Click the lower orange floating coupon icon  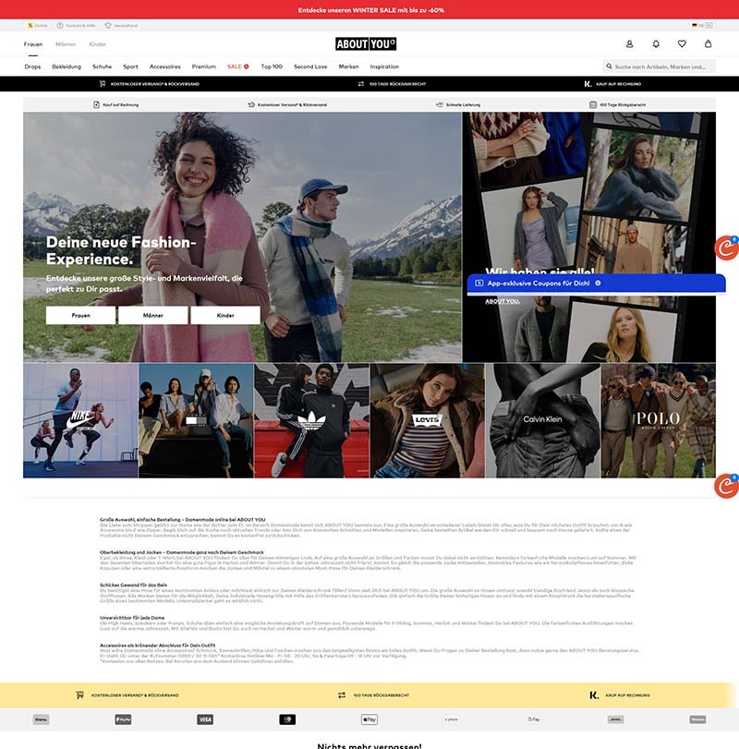click(x=727, y=486)
